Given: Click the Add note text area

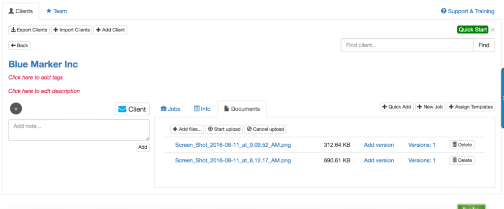Looking at the screenshot, I should click(79, 130).
